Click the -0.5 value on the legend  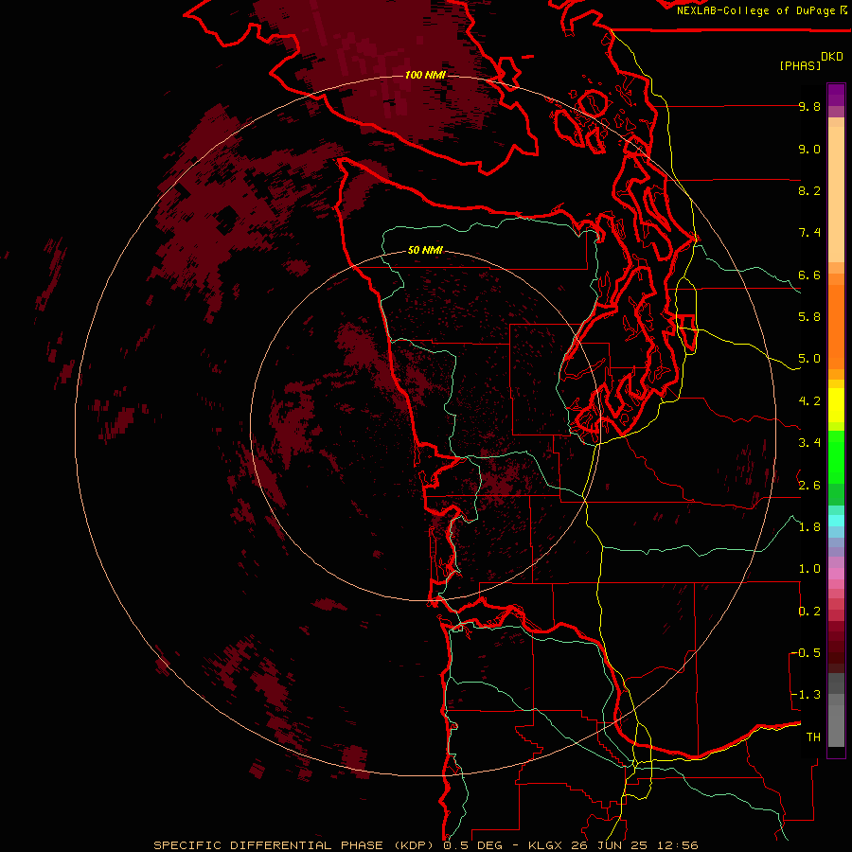pos(806,653)
